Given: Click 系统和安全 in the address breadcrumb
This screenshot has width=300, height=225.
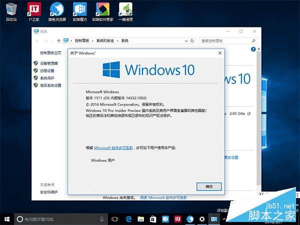Looking at the screenshot, I should pyautogui.click(x=105, y=40).
